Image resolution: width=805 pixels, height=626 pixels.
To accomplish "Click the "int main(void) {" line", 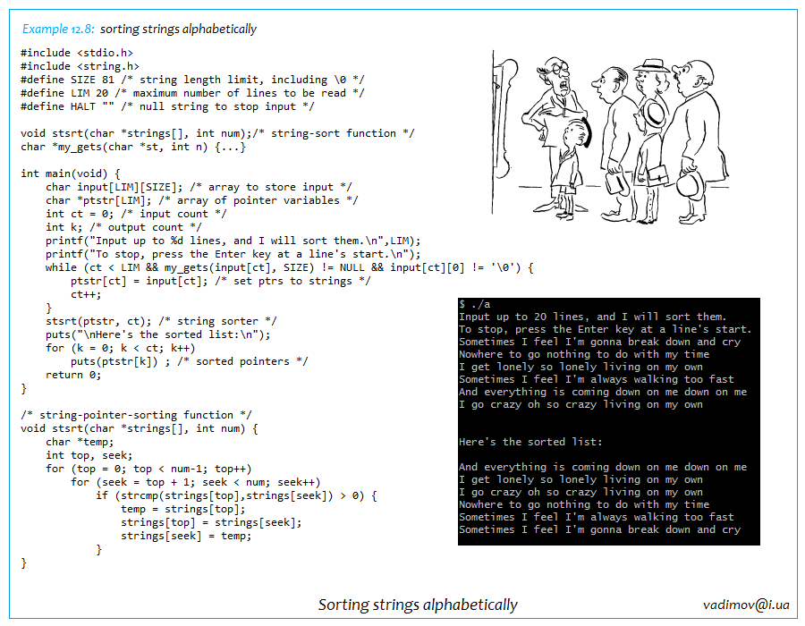I will 71,173.
